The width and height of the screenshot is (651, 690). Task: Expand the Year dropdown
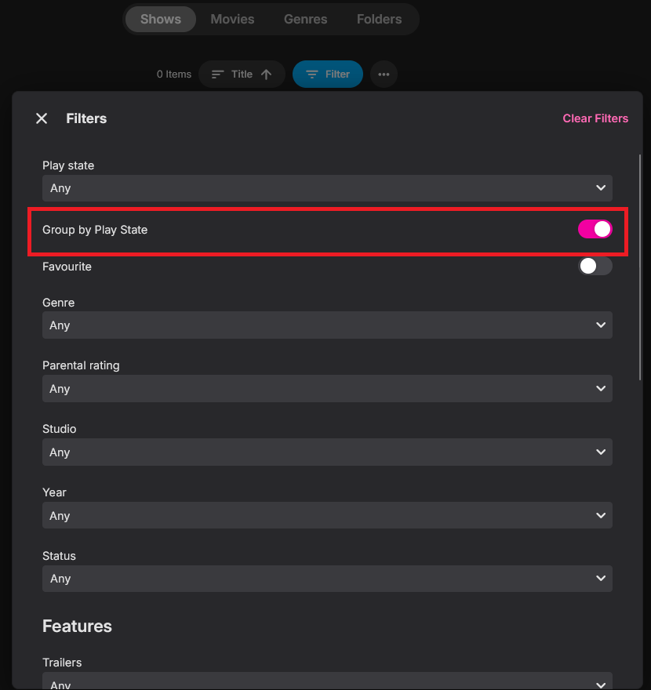click(x=327, y=515)
